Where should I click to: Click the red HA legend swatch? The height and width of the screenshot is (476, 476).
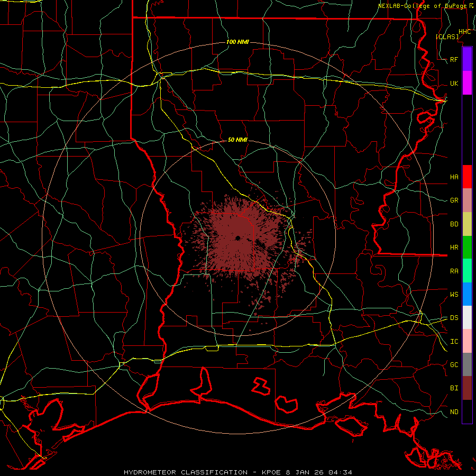pos(467,177)
